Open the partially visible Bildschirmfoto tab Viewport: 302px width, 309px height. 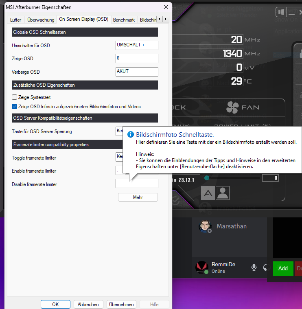(x=148, y=20)
